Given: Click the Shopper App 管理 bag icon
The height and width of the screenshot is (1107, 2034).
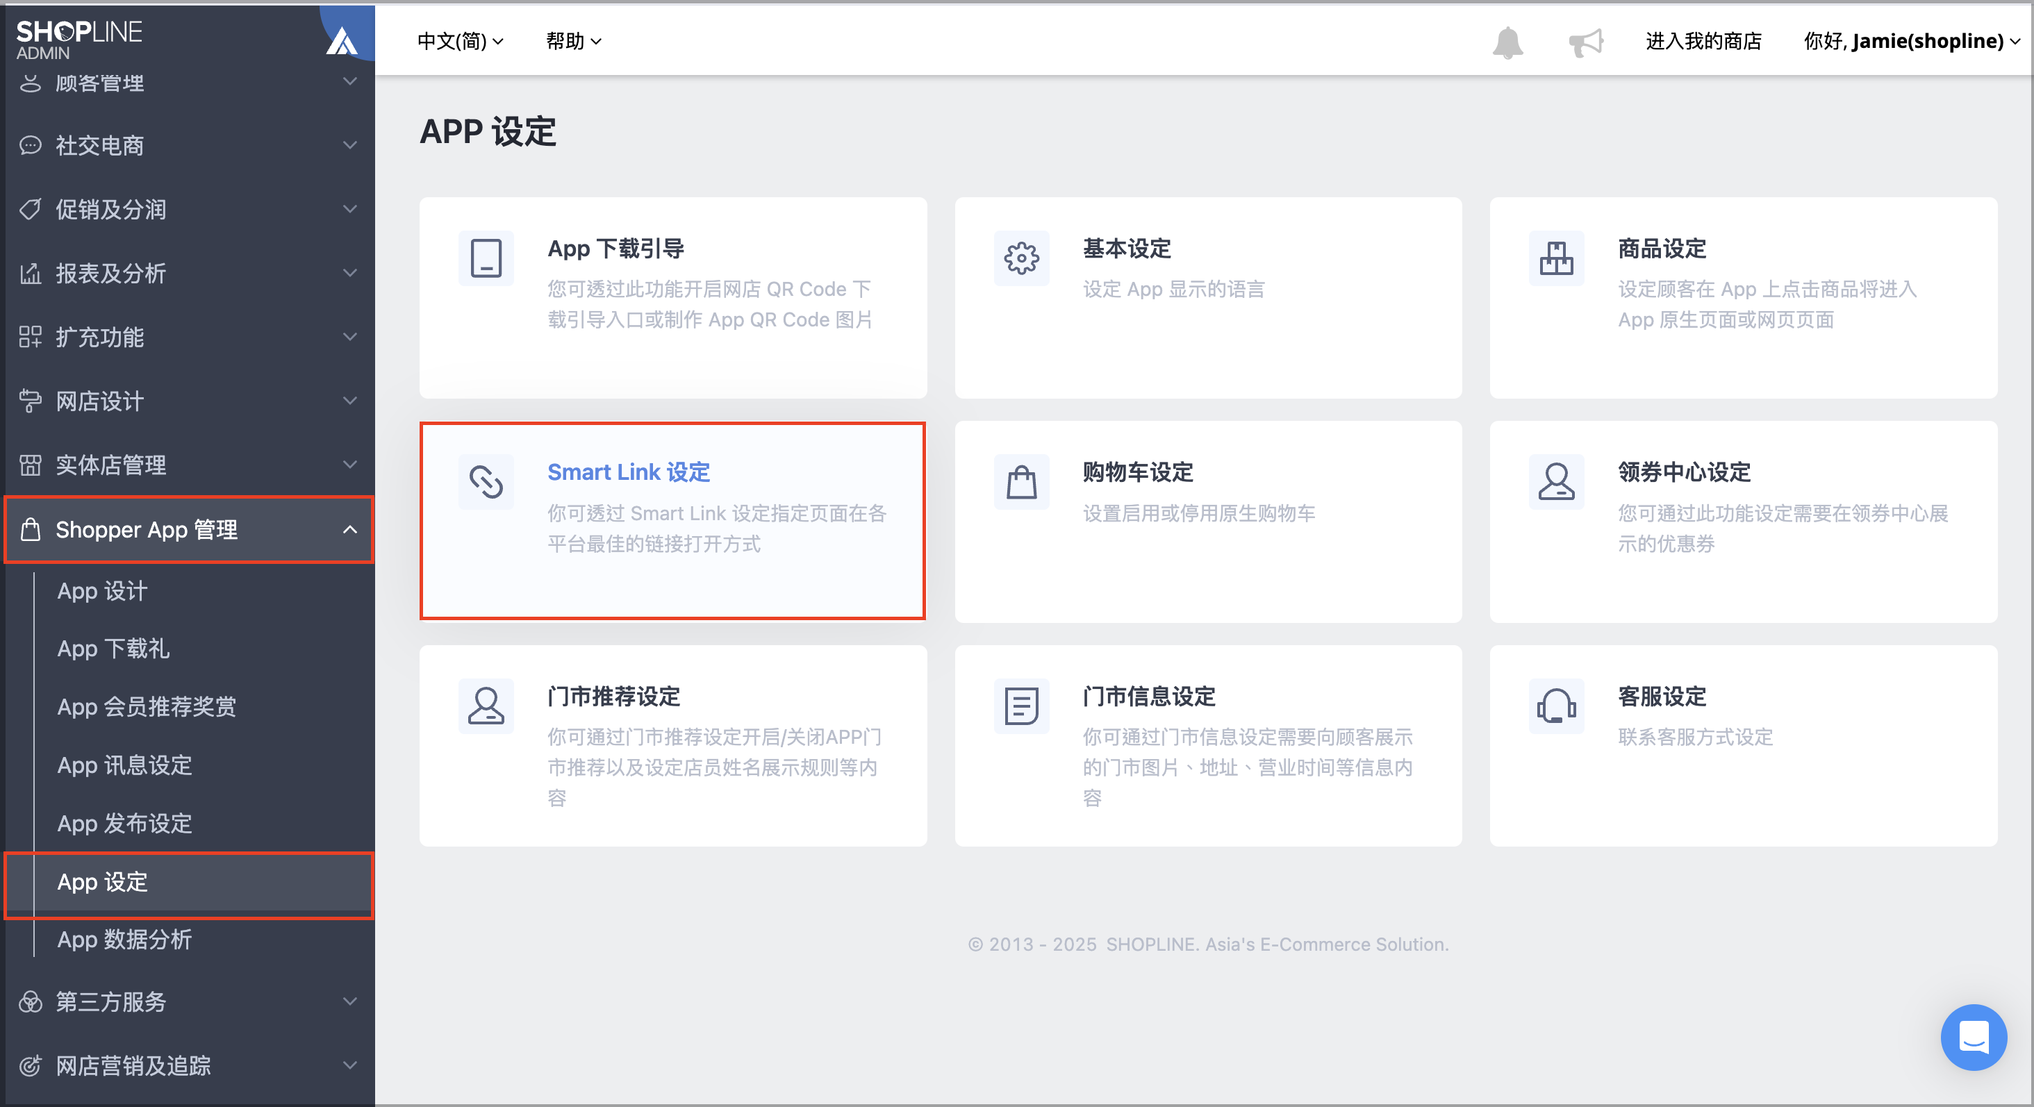Looking at the screenshot, I should tap(30, 529).
